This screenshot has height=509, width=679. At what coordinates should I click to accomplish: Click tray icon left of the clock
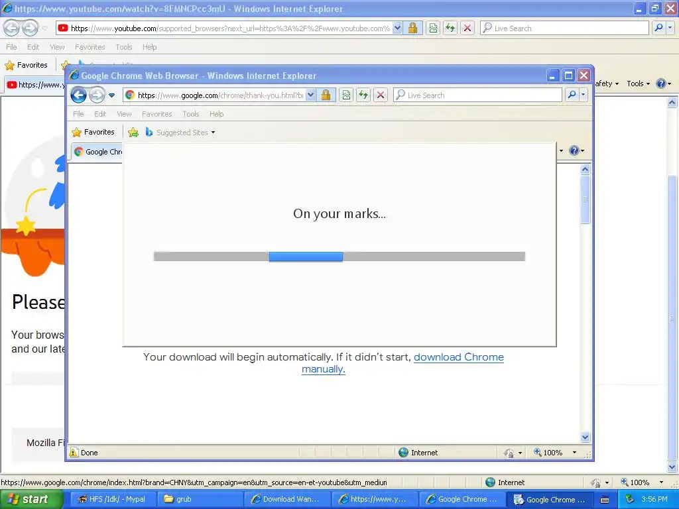[629, 499]
